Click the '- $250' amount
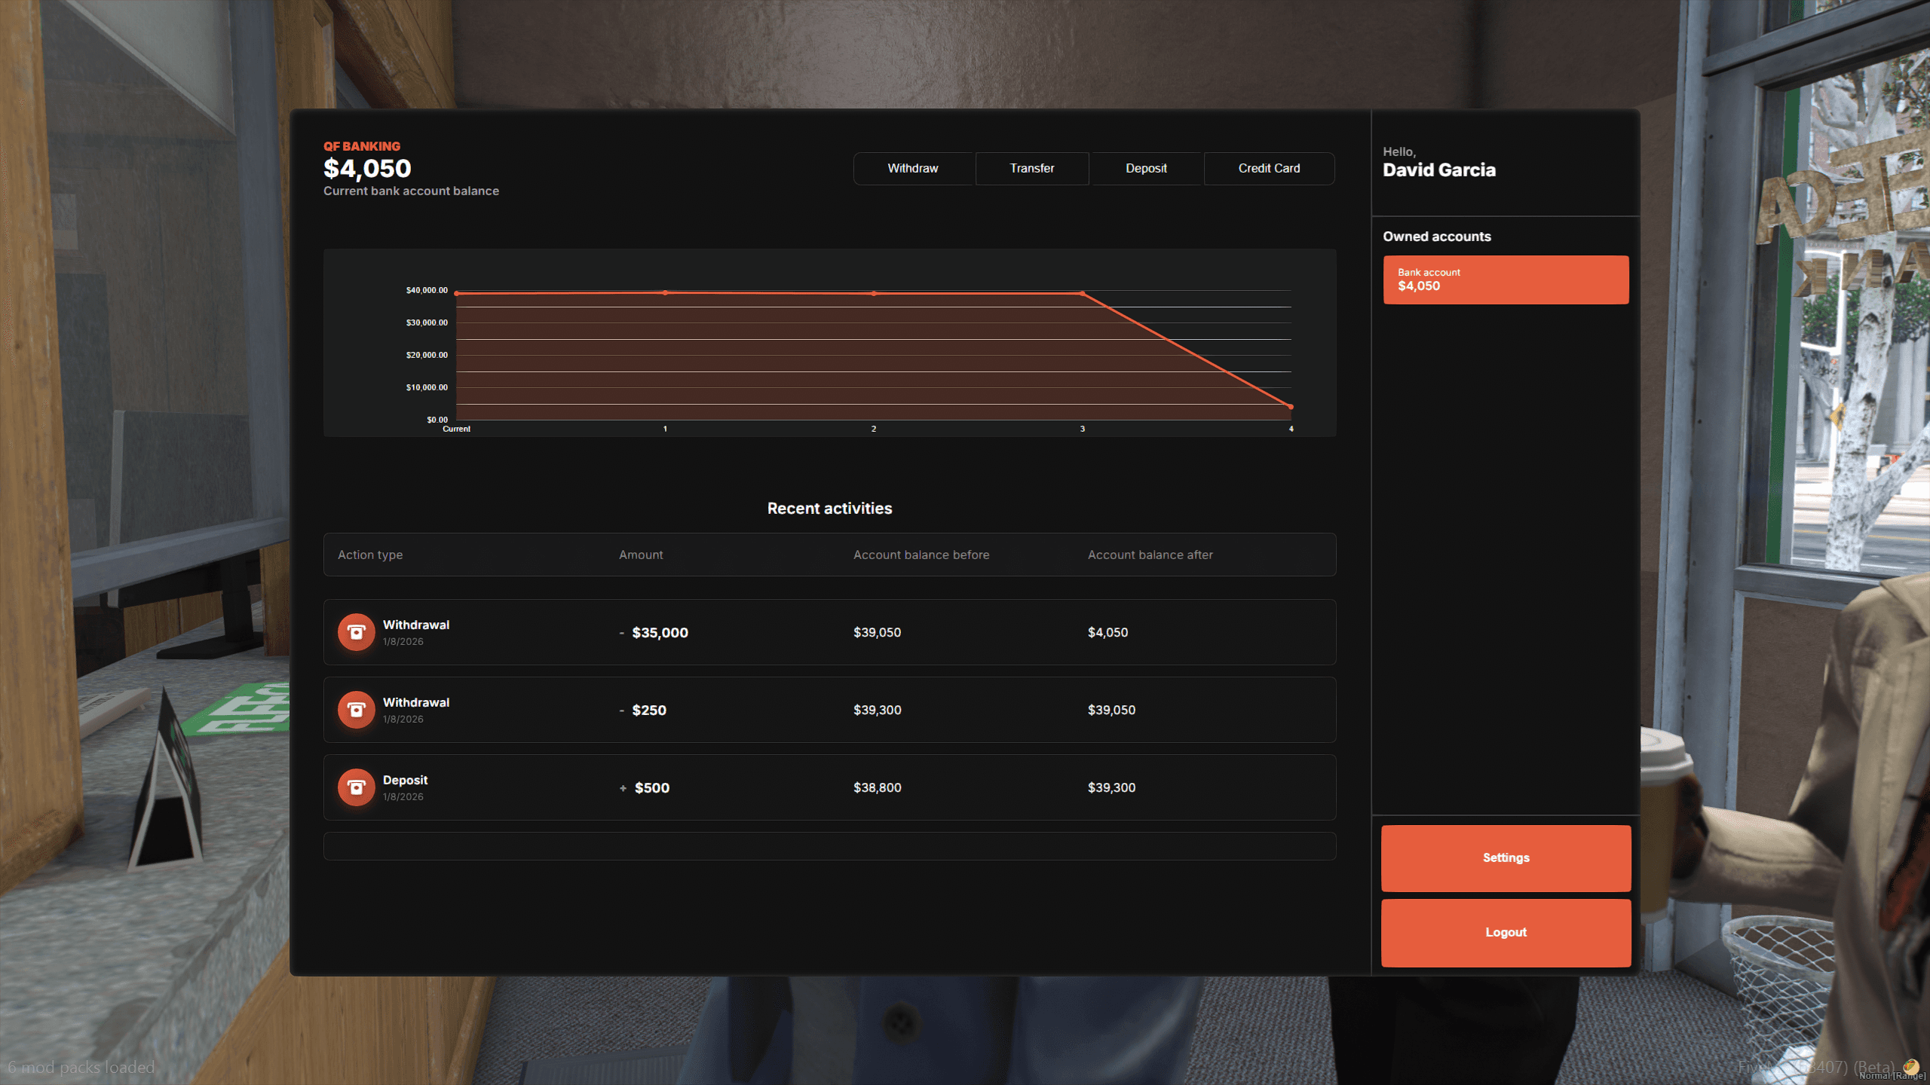The image size is (1930, 1085). click(x=643, y=710)
